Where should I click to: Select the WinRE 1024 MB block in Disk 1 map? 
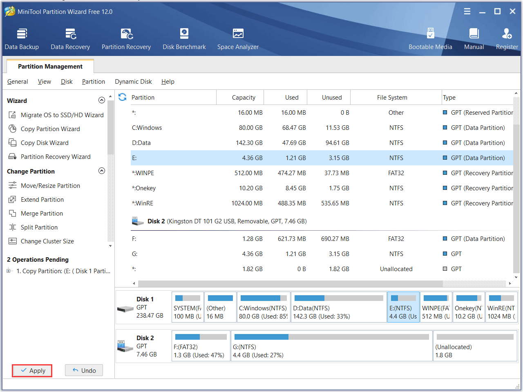point(501,307)
